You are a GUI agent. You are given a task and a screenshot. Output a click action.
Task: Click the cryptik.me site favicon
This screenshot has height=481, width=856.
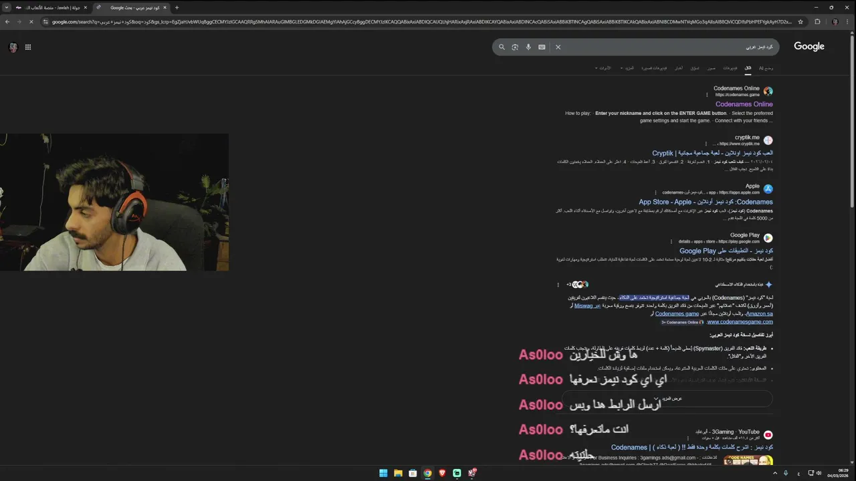pos(768,140)
